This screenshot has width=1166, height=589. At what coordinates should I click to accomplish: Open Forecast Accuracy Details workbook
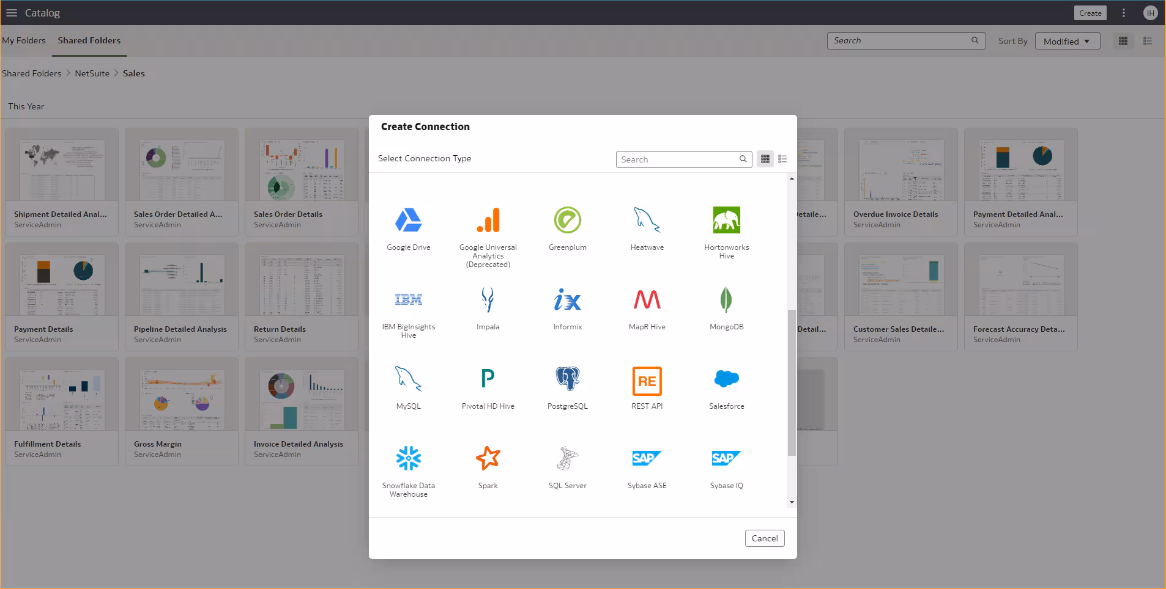(1021, 296)
